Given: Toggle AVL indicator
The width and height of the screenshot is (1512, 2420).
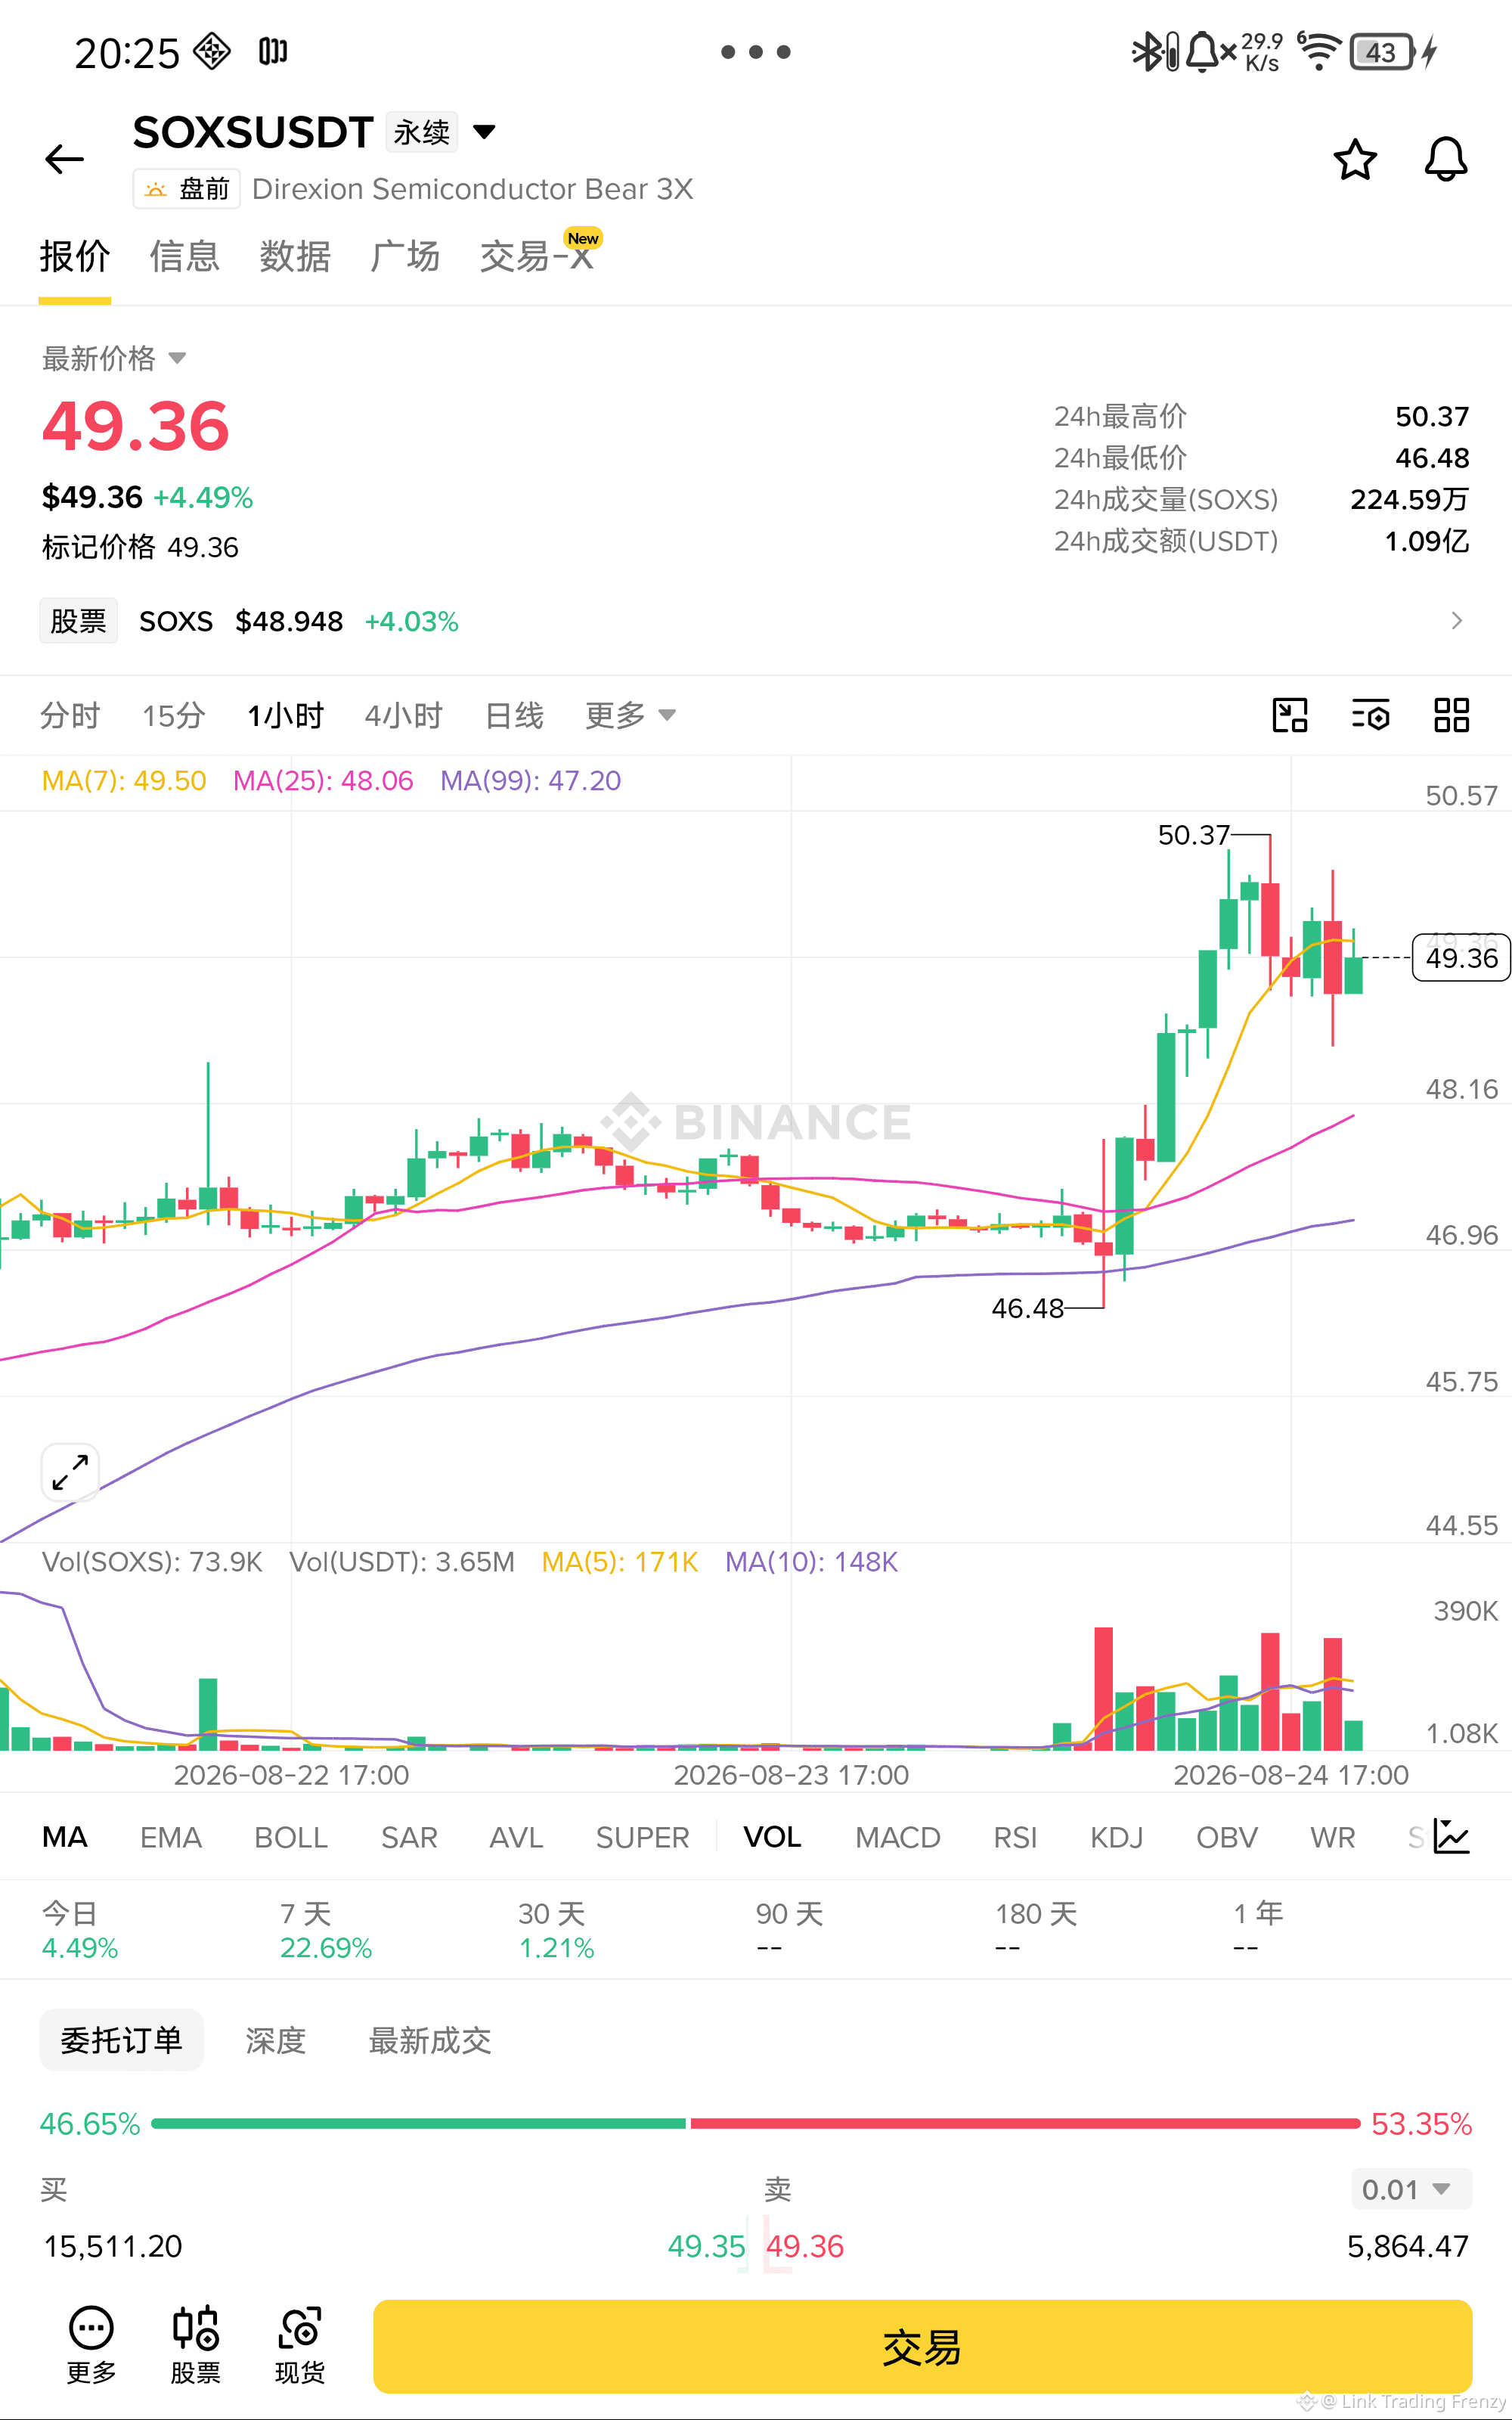Looking at the screenshot, I should tap(516, 1837).
